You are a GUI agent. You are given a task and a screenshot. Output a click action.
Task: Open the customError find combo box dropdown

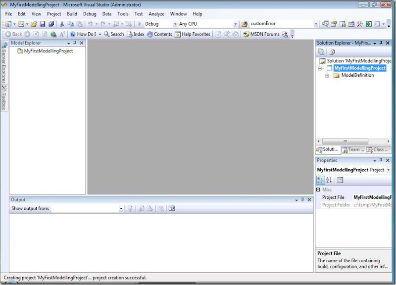pos(316,24)
